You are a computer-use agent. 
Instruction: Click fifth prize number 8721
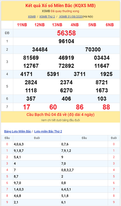(x=102, y=83)
